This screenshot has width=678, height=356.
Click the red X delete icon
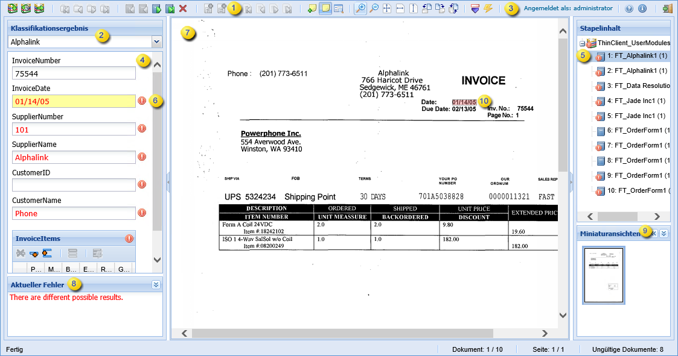point(183,9)
